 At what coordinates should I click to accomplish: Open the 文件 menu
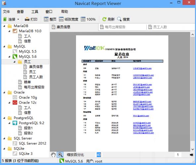pos(6,12)
